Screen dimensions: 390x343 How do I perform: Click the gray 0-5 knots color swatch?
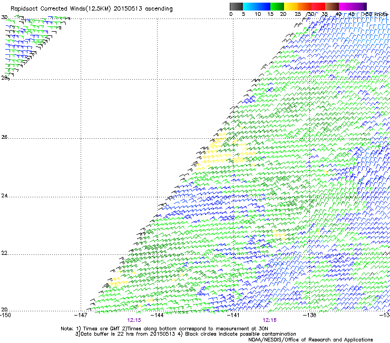pyautogui.click(x=236, y=6)
